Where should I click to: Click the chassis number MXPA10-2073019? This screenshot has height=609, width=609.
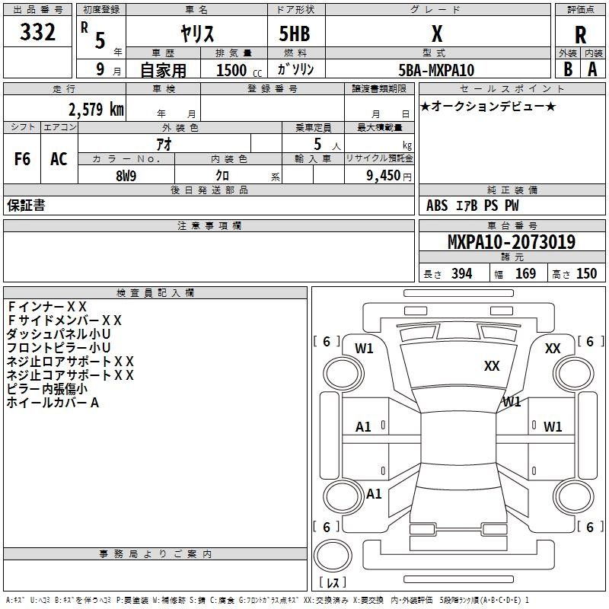click(512, 242)
